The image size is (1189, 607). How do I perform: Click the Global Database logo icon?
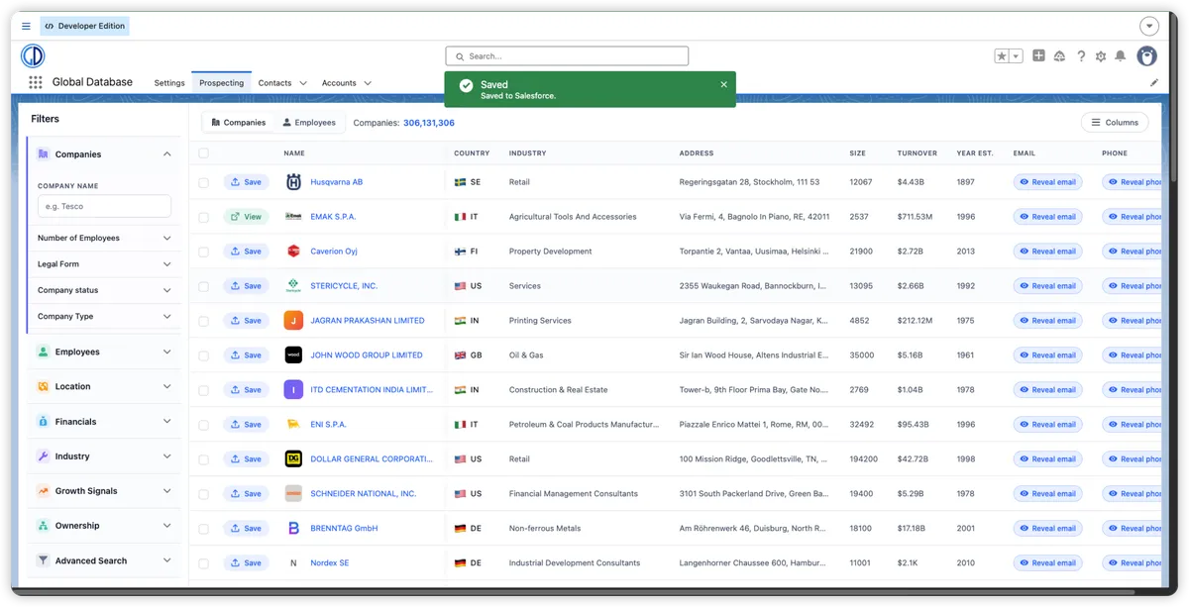(33, 55)
